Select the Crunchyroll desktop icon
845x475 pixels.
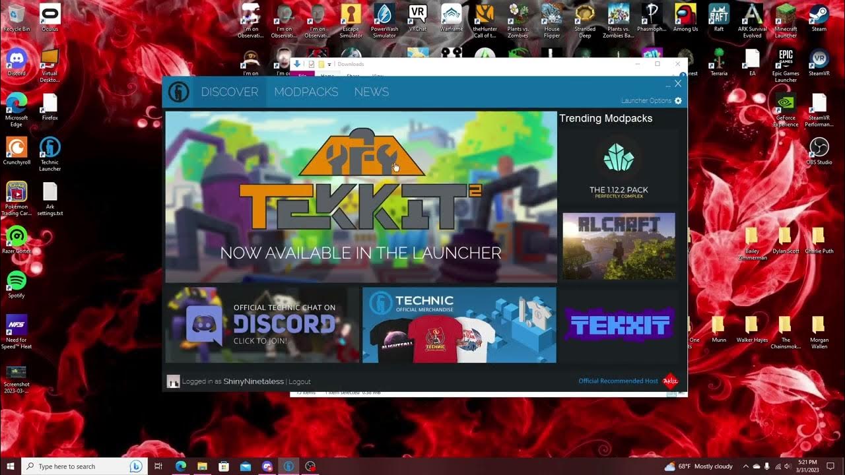point(17,151)
